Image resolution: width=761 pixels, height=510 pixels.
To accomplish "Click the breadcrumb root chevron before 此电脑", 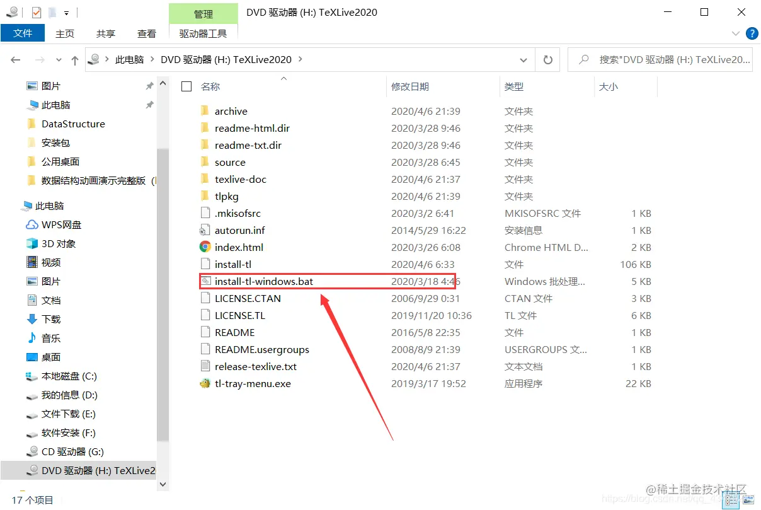I will (107, 59).
